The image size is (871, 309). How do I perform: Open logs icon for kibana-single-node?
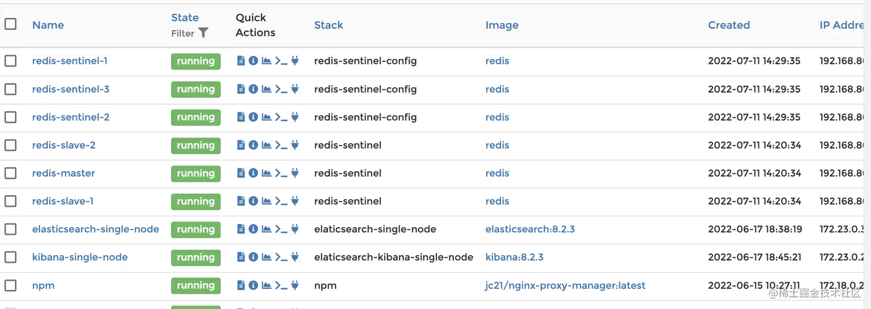241,257
